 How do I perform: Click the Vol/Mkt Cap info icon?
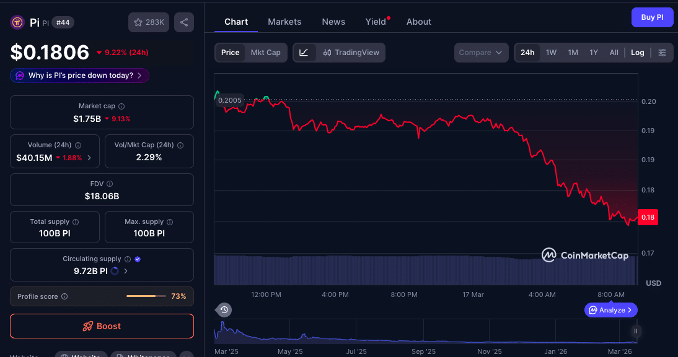click(x=180, y=145)
